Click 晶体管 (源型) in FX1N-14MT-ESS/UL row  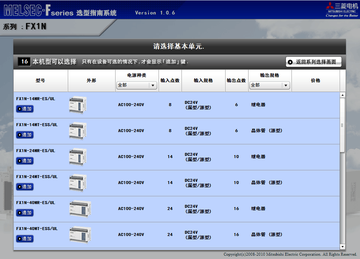click(x=267, y=131)
